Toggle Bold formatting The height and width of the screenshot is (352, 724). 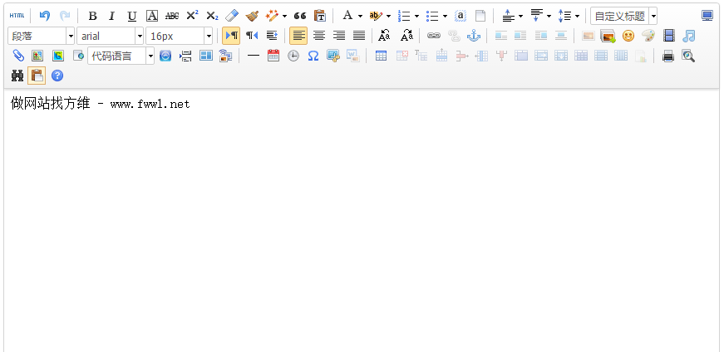click(x=92, y=16)
